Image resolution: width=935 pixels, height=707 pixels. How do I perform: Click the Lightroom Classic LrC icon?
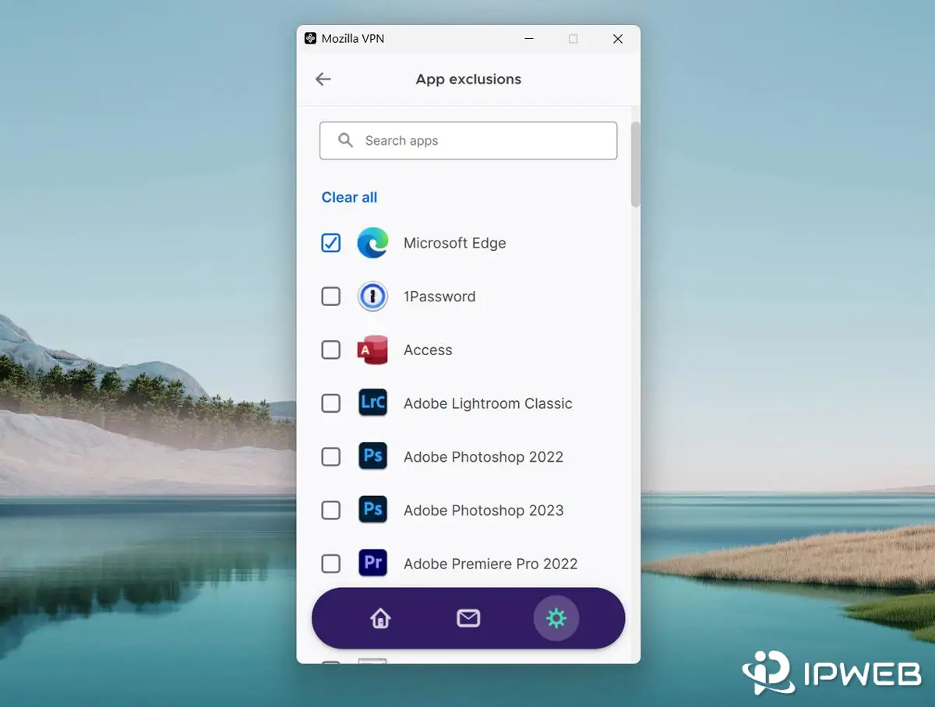pyautogui.click(x=372, y=403)
